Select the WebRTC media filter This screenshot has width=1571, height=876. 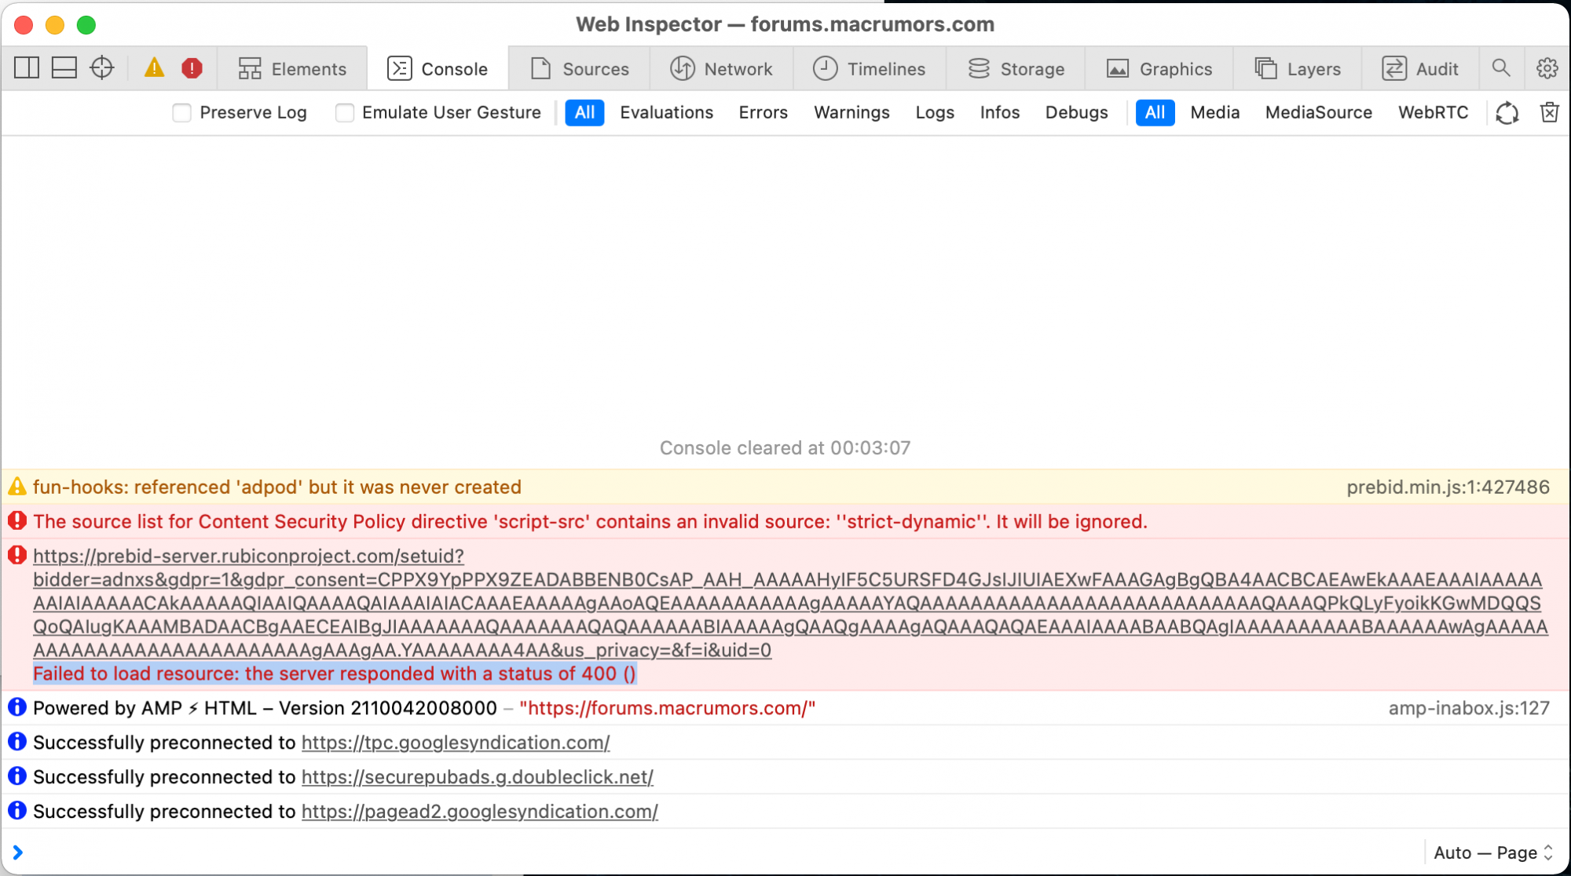coord(1433,112)
